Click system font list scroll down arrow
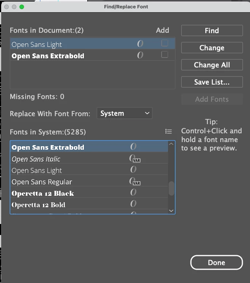This screenshot has height=283, width=250. coord(171,211)
